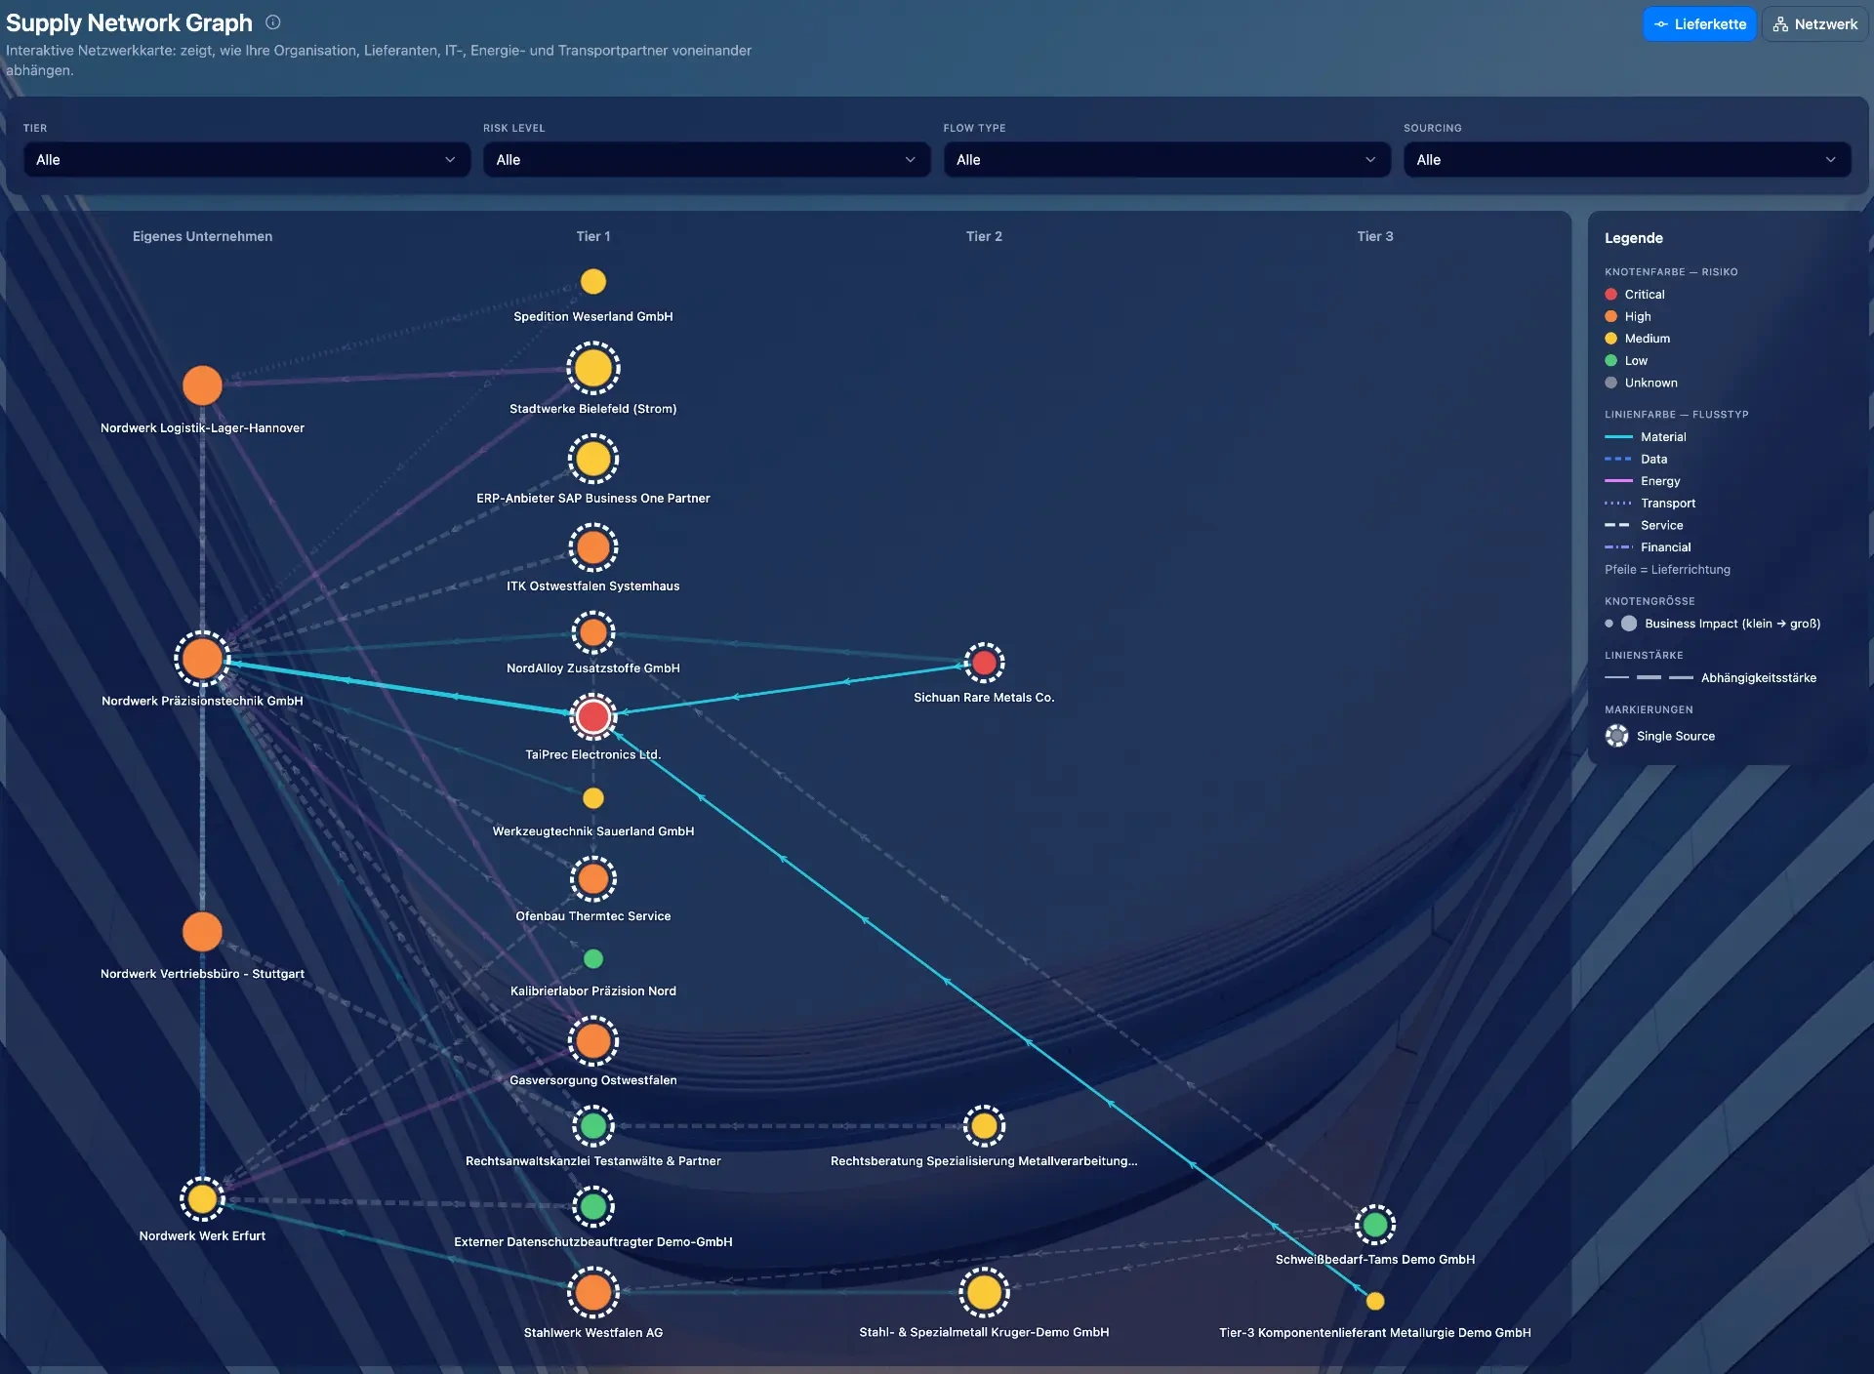Select the TaiPrec Electronics Ltd. critical node

[x=593, y=716]
